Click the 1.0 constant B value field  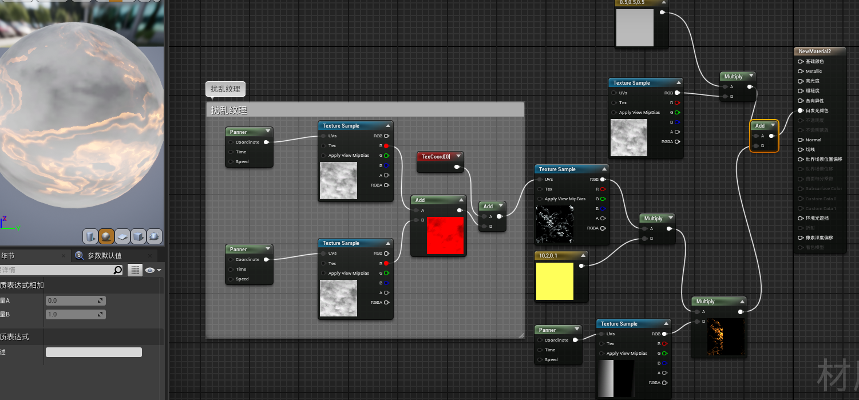click(x=75, y=314)
